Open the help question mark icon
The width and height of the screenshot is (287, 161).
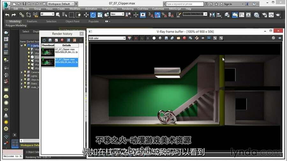tap(254, 4)
